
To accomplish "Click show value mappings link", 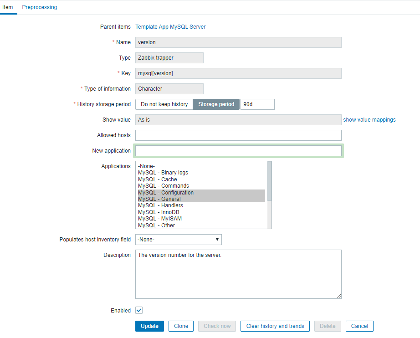I will [x=369, y=120].
